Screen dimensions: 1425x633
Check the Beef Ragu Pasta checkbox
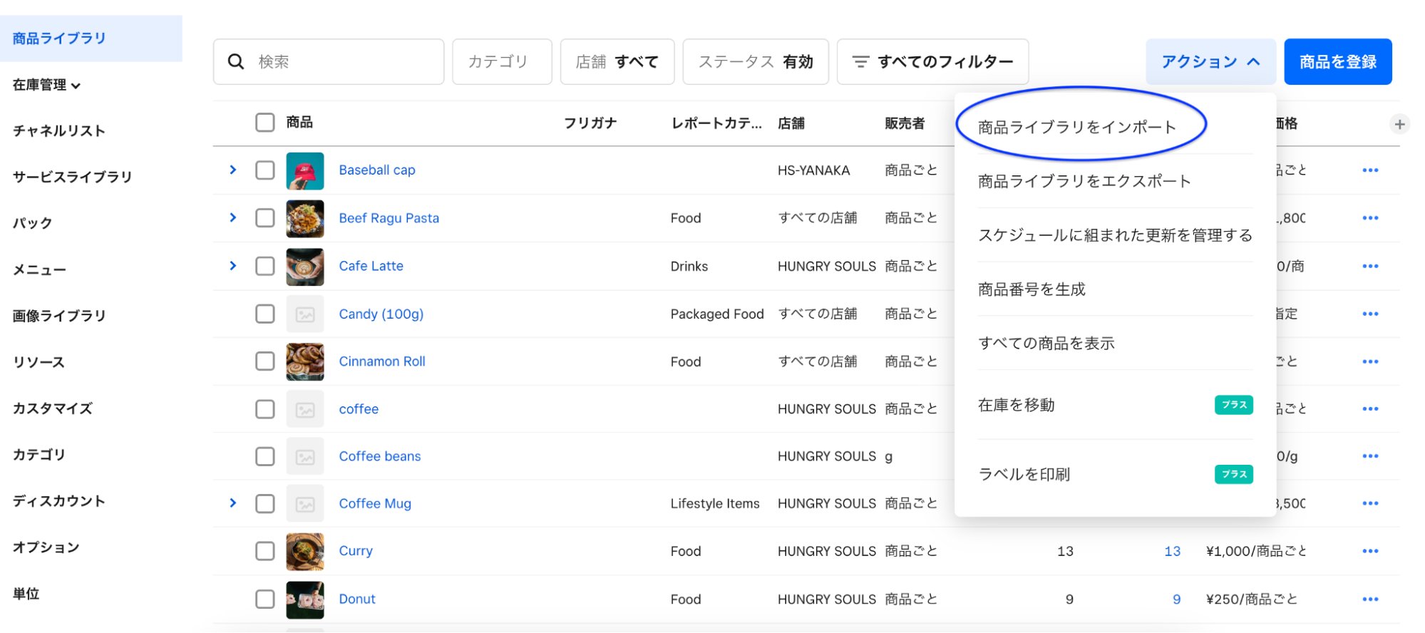pos(265,218)
